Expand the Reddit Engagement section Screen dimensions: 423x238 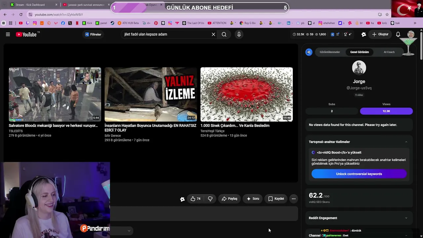point(406,218)
